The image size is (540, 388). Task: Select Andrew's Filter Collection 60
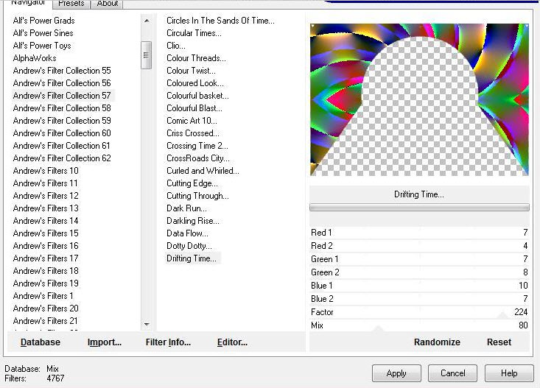tap(62, 133)
